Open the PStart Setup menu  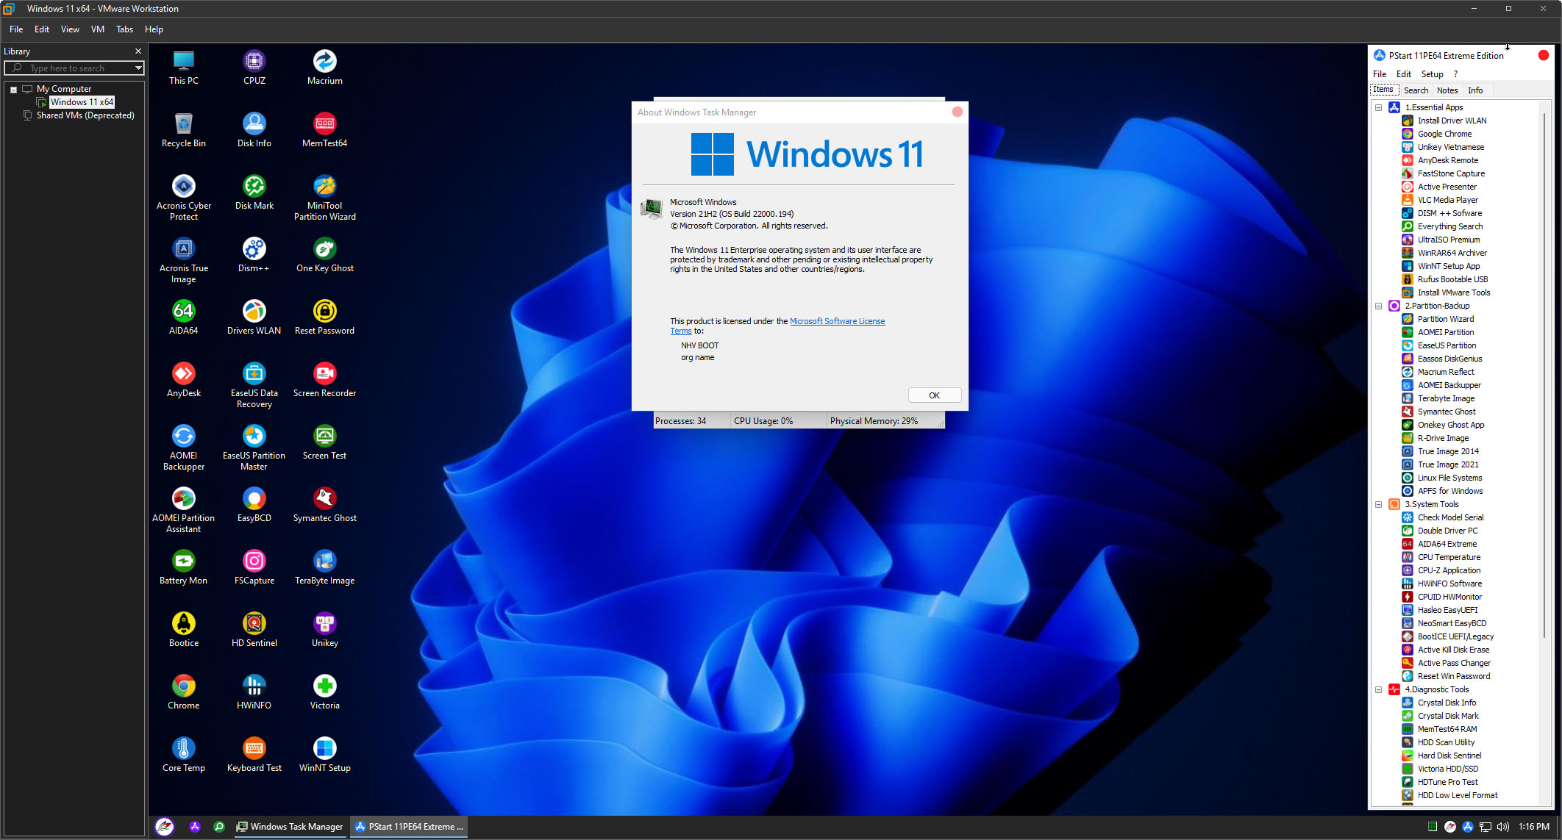coord(1432,74)
